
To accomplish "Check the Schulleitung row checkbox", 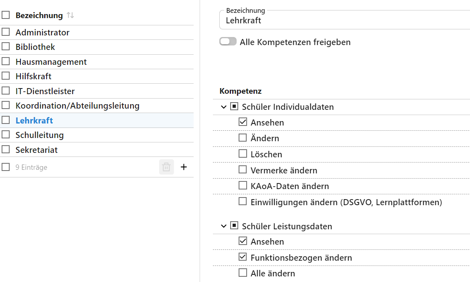I will [6, 134].
